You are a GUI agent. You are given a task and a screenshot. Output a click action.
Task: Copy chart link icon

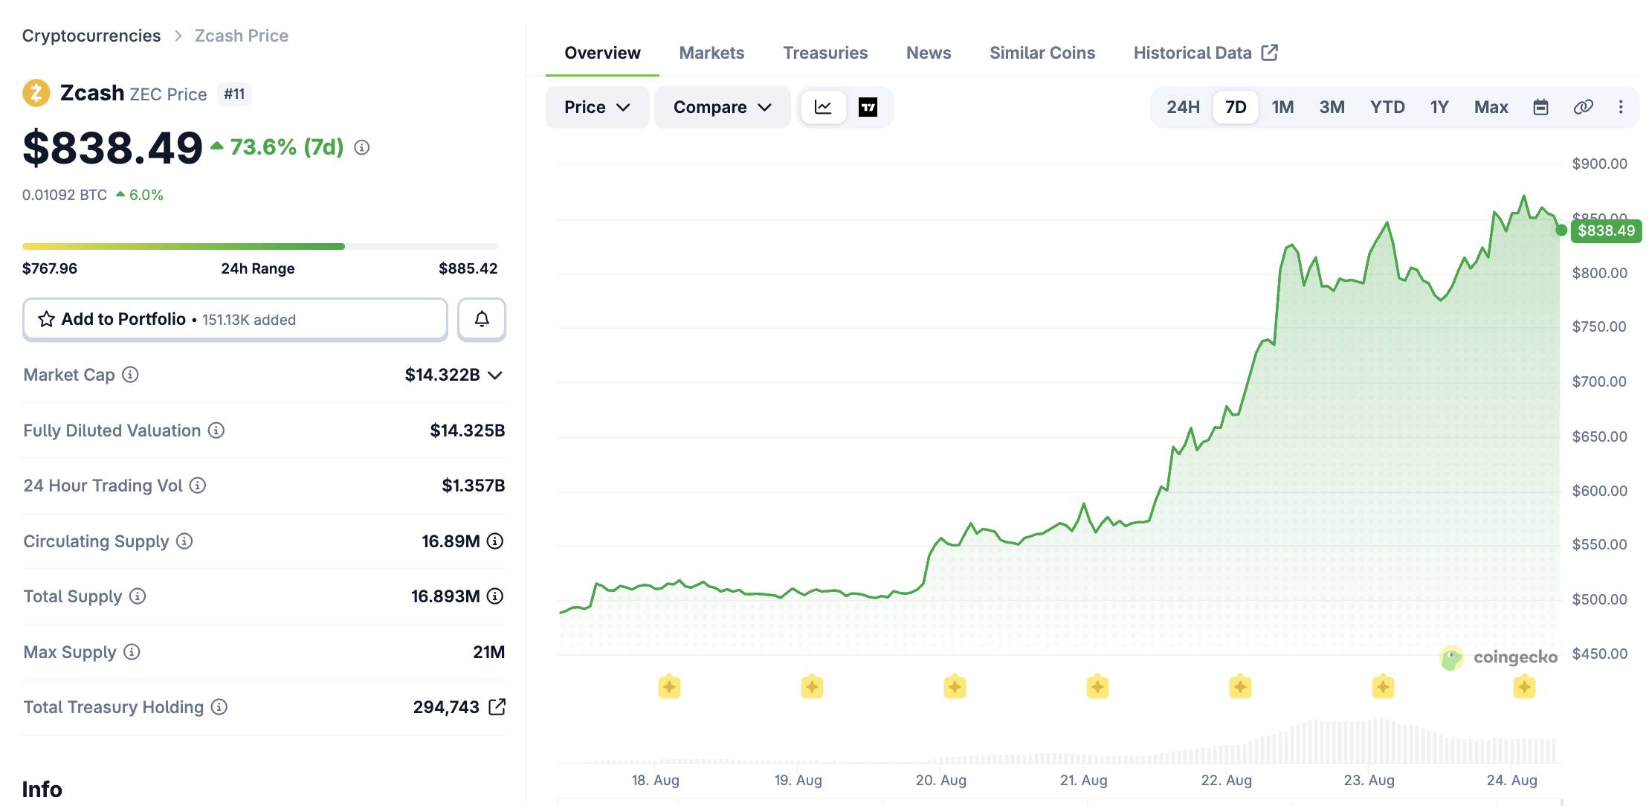click(1584, 107)
